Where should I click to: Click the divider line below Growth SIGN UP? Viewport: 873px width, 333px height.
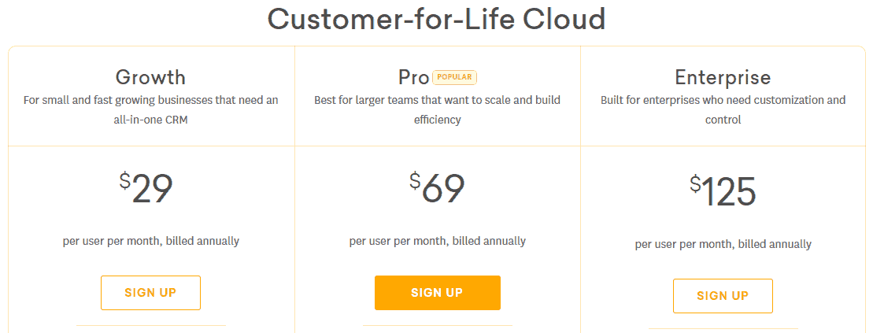[x=150, y=325]
